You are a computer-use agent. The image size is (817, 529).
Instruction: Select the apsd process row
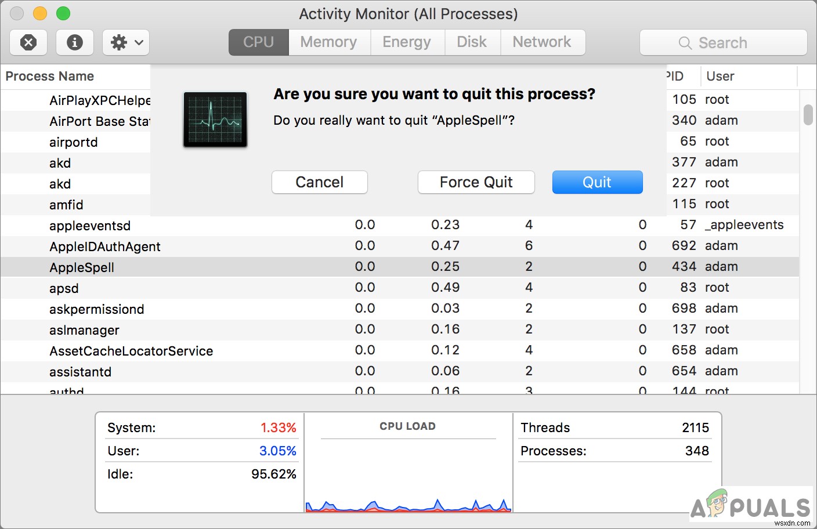[x=64, y=288]
